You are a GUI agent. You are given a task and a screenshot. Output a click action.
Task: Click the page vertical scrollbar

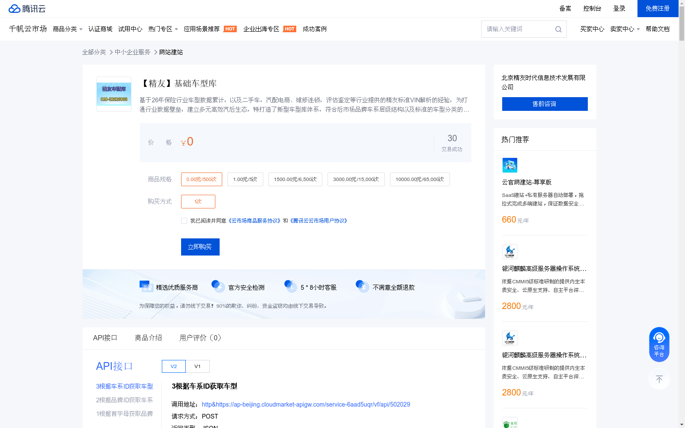coord(682,24)
